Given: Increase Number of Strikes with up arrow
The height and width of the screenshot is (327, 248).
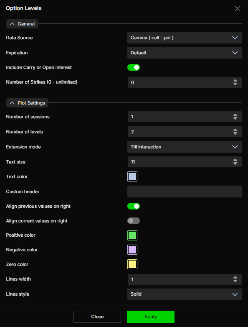Looking at the screenshot, I should (x=235, y=81).
